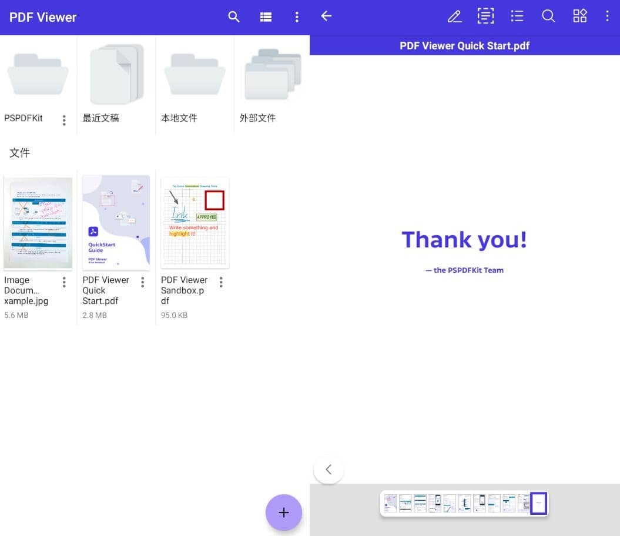Open the file browser overflow menu
The width and height of the screenshot is (620, 536).
click(x=297, y=17)
